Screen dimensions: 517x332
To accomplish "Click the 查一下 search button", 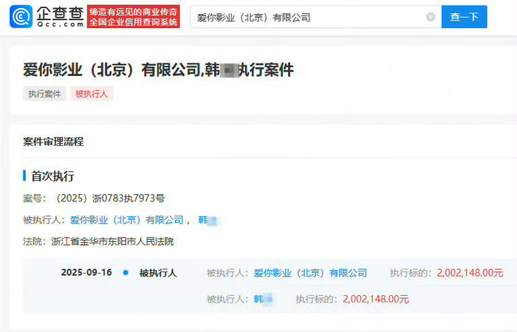I will pyautogui.click(x=465, y=17).
